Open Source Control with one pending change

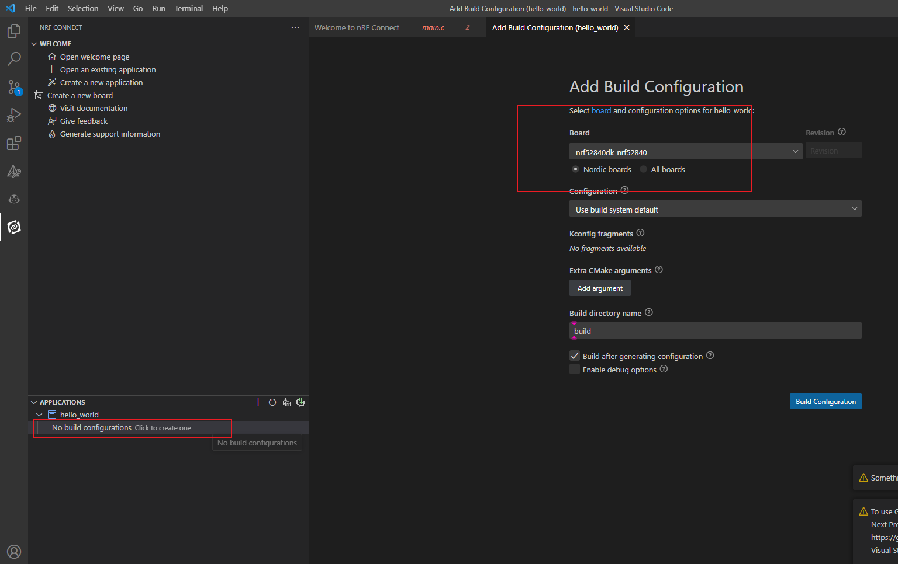(x=14, y=87)
